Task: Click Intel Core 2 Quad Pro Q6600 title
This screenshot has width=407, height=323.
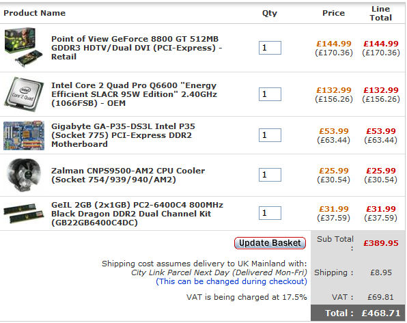Action: [x=135, y=94]
